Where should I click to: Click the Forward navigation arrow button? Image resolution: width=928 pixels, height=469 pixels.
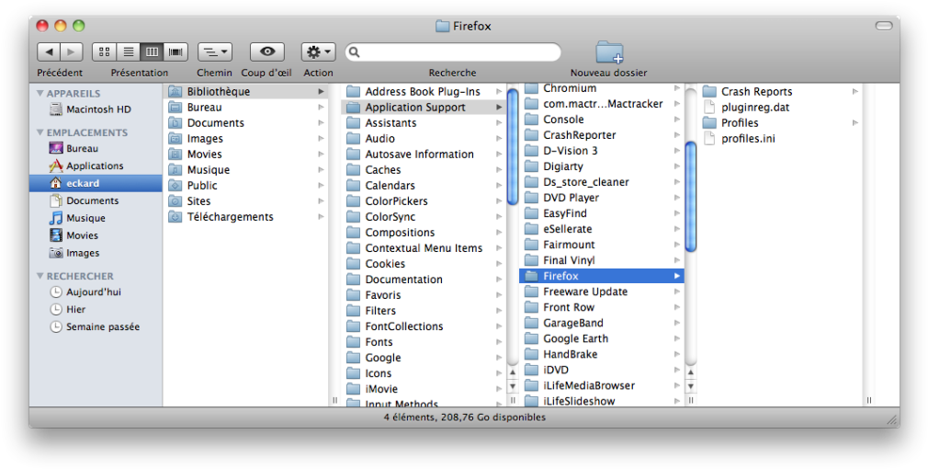[x=72, y=52]
